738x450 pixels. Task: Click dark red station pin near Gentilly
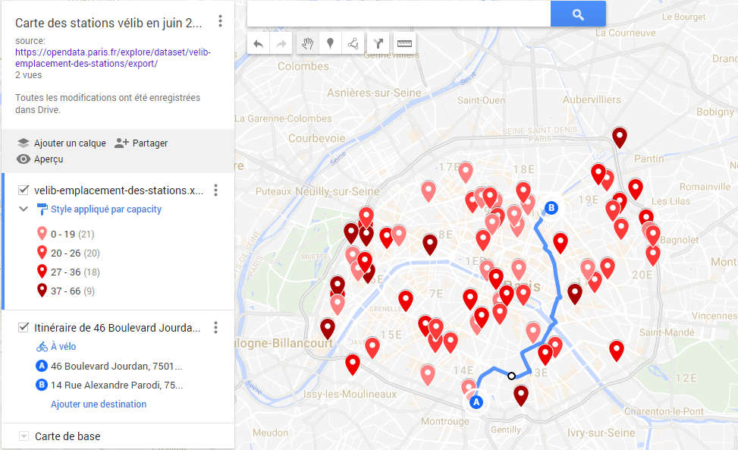(x=520, y=395)
